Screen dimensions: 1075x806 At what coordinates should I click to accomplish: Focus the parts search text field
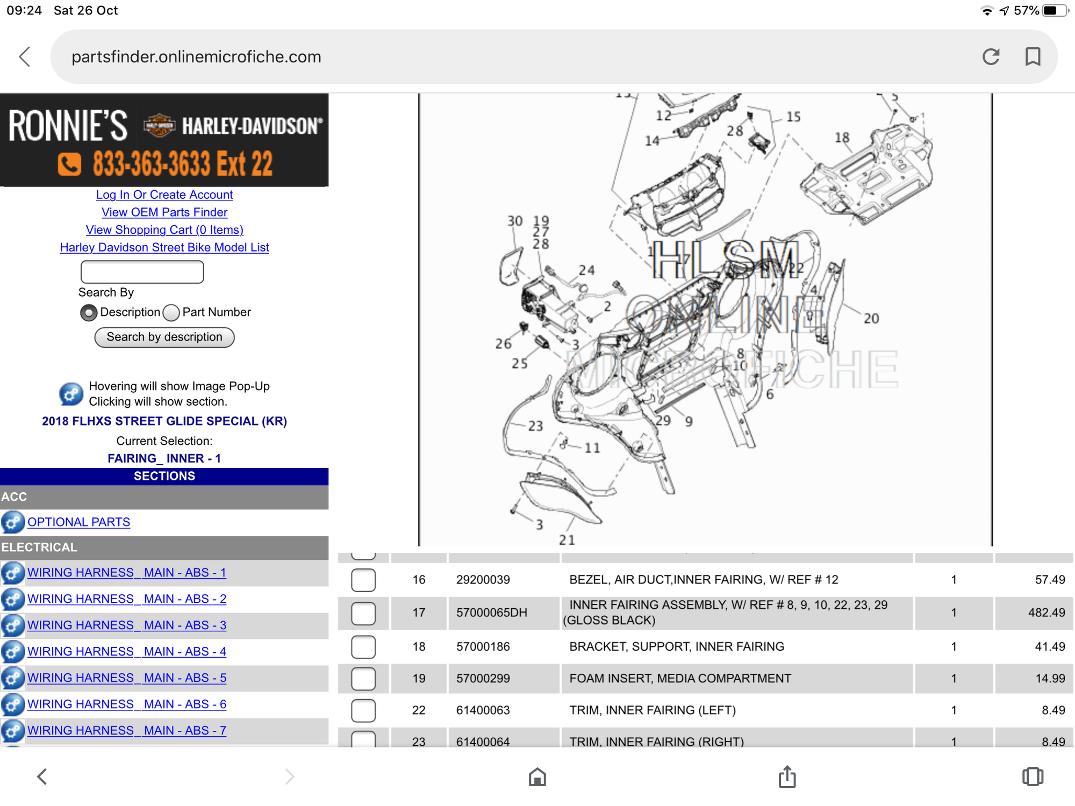coord(142,272)
